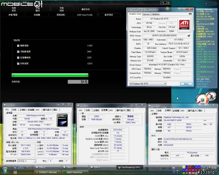Click the GPU-Z BIOS save chip icon

pos(189,36)
